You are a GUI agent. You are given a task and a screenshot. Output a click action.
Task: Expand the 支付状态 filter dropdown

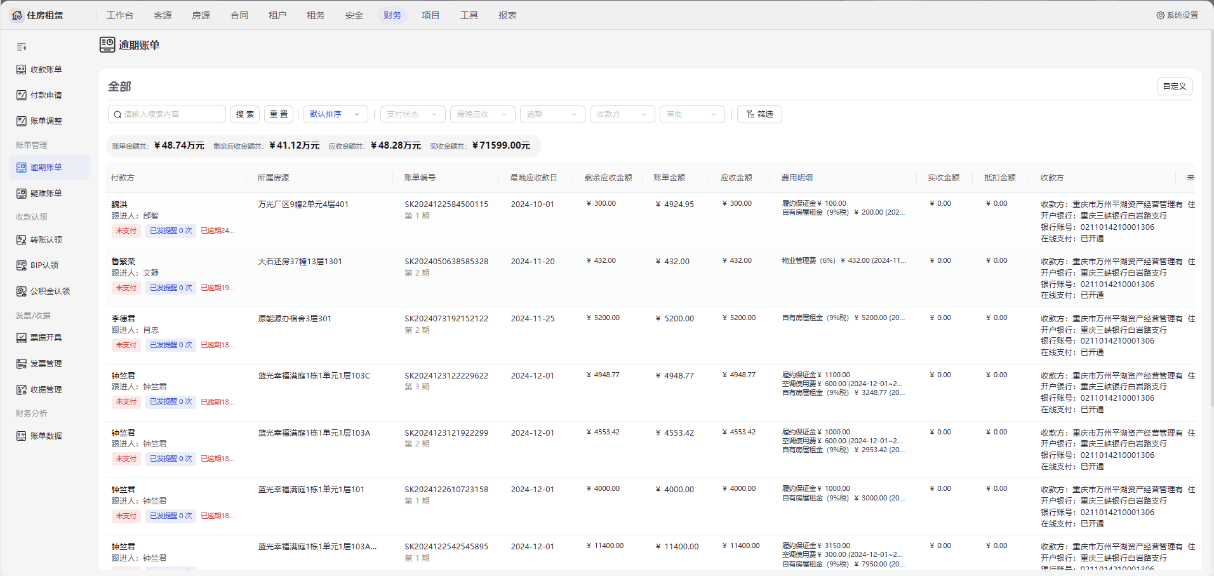point(413,114)
